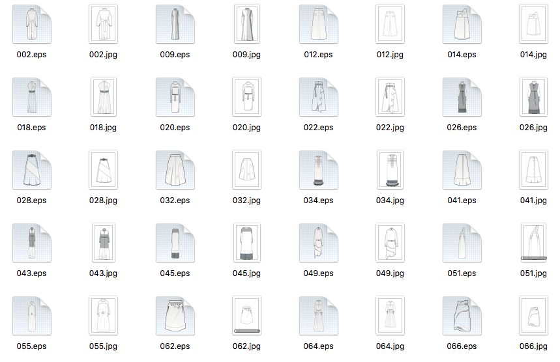Click the file name label "022.jpg"
The width and height of the screenshot is (560, 362).
pos(390,128)
